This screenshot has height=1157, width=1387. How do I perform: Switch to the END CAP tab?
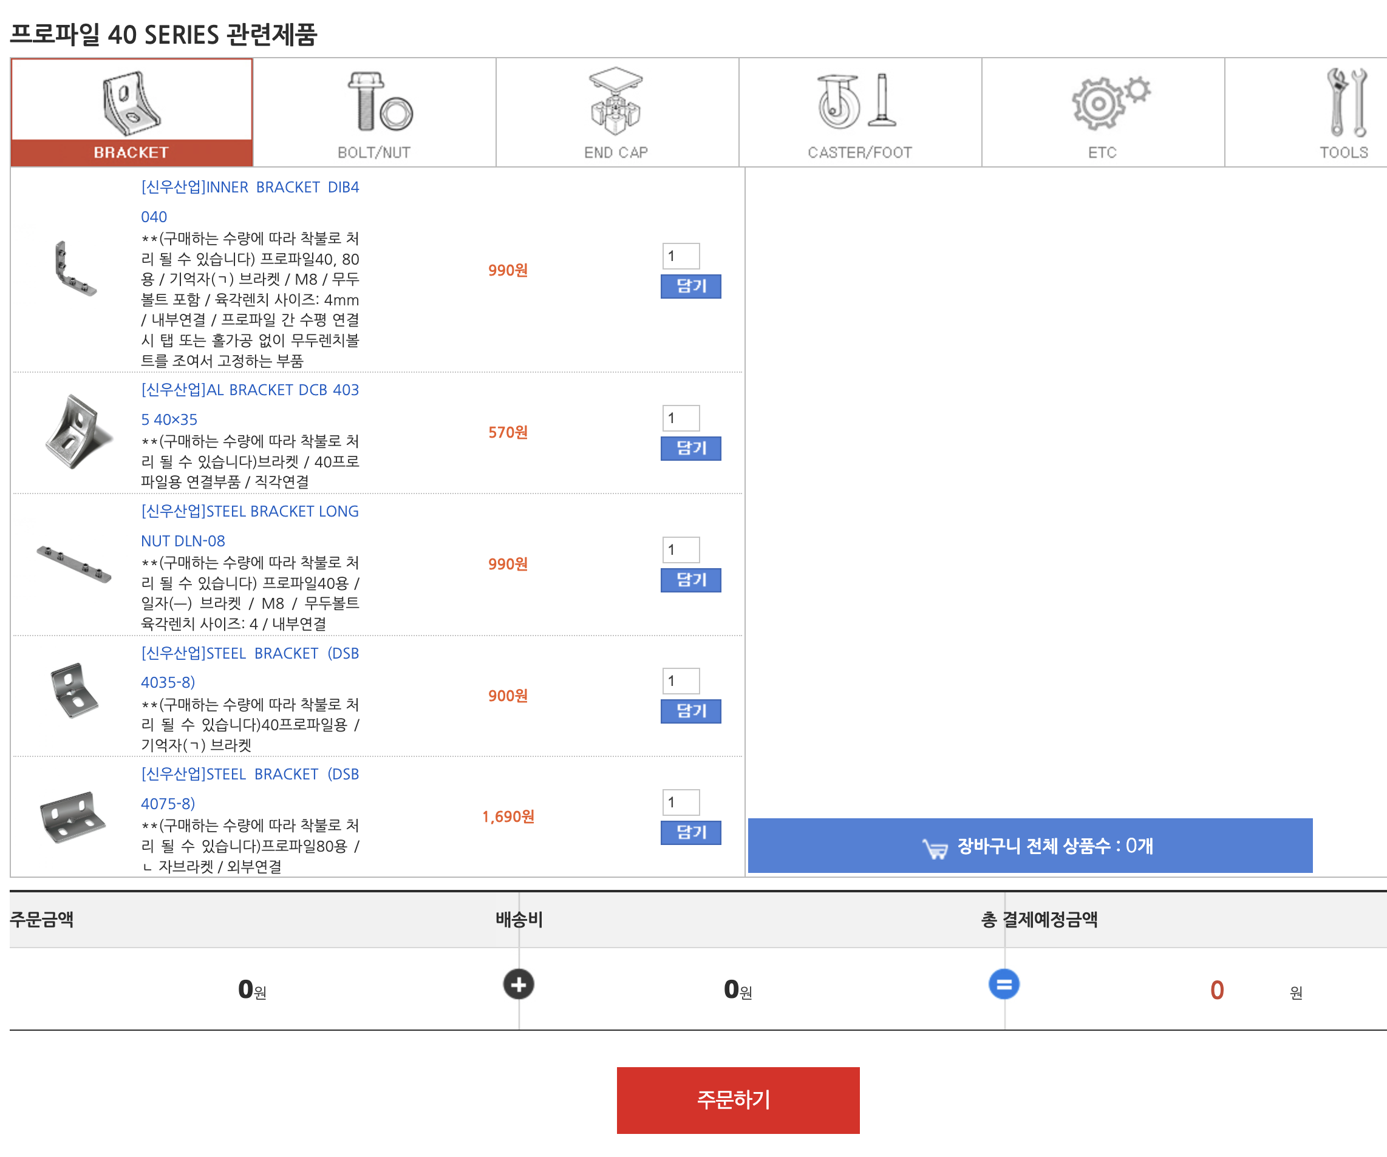[616, 112]
